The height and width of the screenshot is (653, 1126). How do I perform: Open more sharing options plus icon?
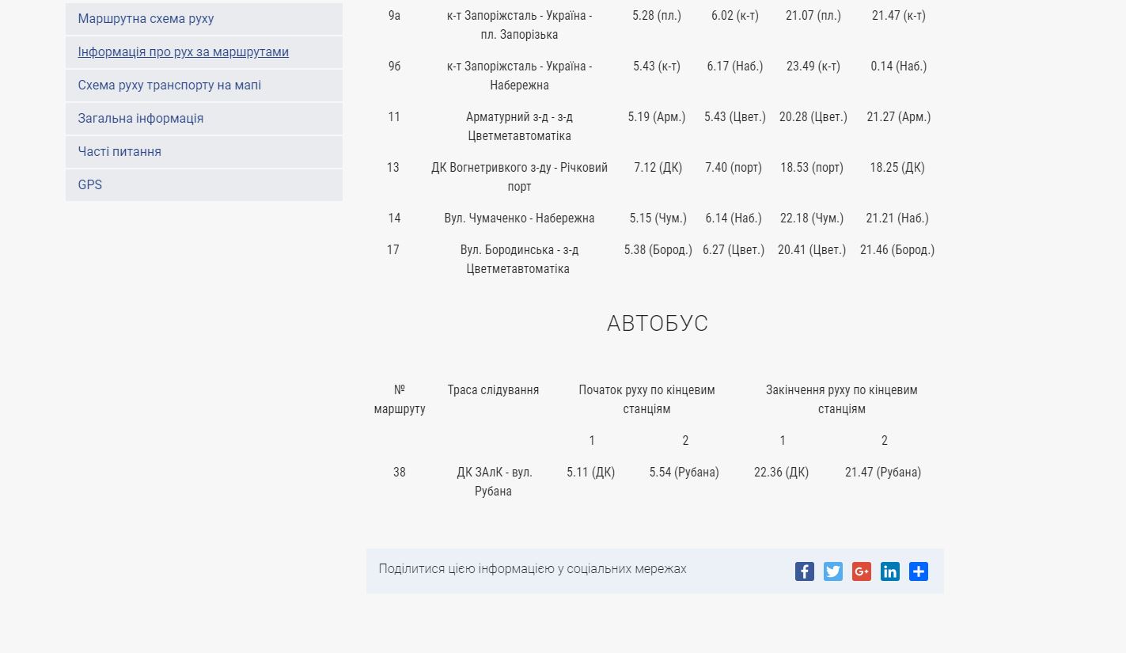point(918,571)
